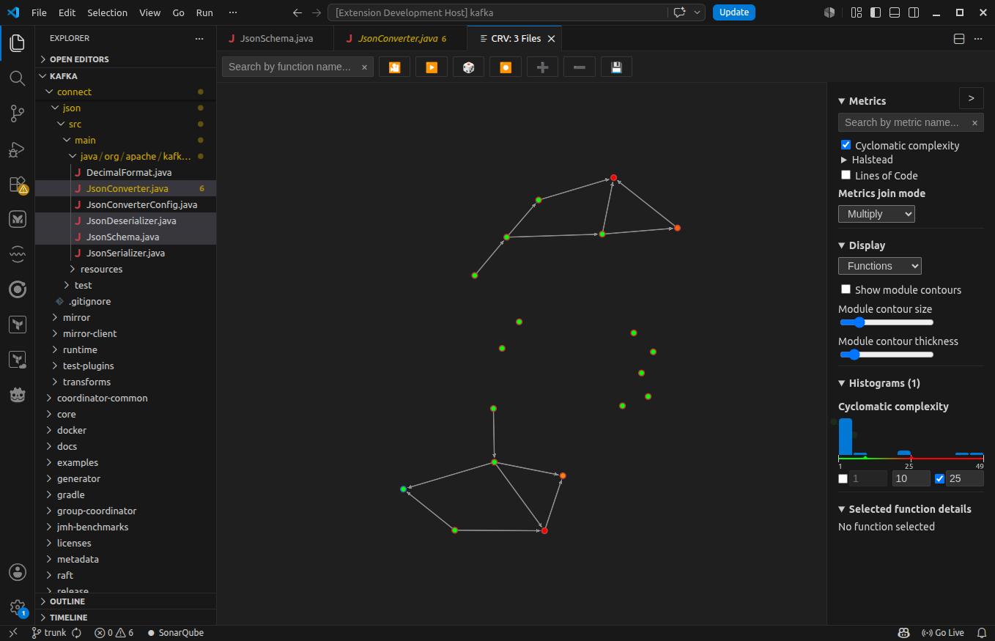Toggle the checkbox beside threshold value 1
The width and height of the screenshot is (995, 641).
(843, 479)
